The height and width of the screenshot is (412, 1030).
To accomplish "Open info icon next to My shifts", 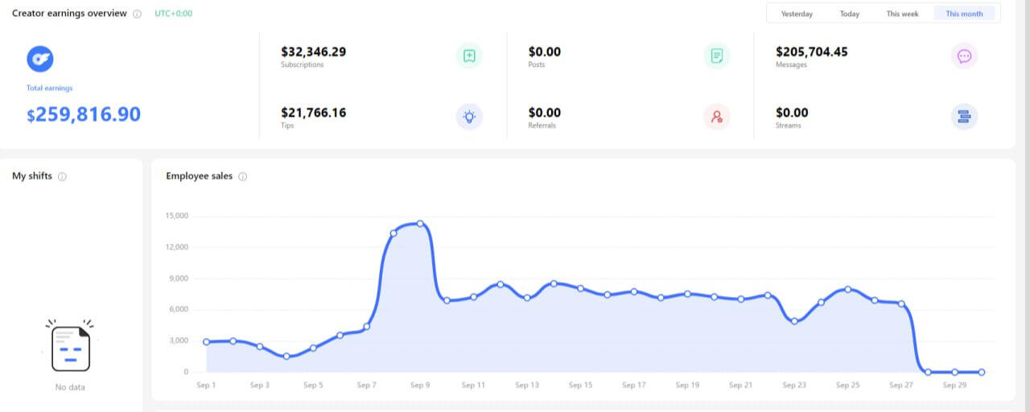I will pyautogui.click(x=62, y=176).
